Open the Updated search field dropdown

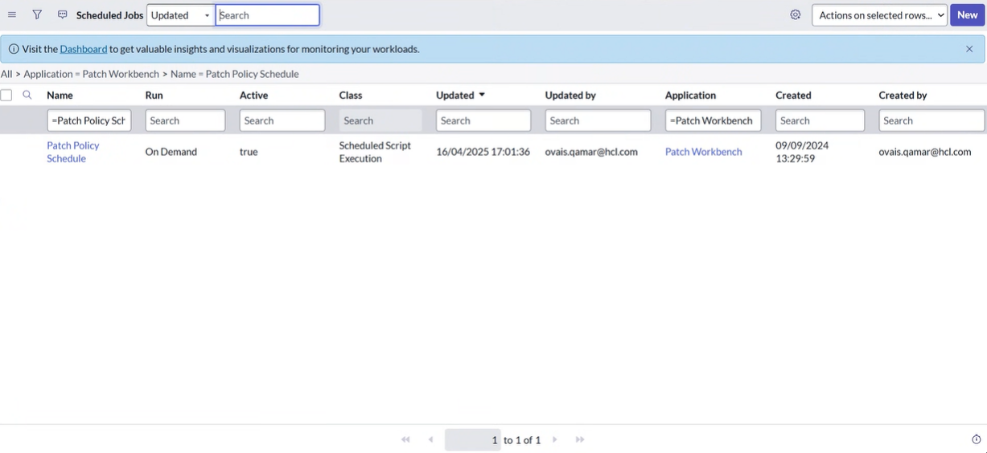(x=180, y=15)
